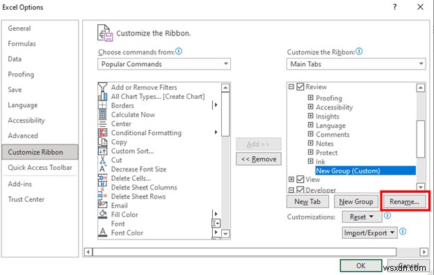The width and height of the screenshot is (434, 275).
Task: Expand the Conditional Formatting submenu arrow
Action: 216,132
